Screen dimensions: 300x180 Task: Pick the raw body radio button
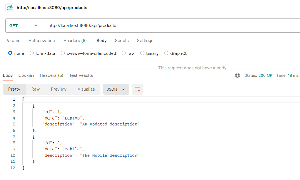(124, 53)
